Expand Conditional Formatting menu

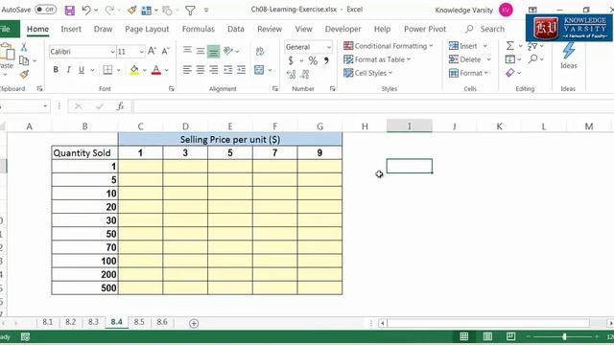pyautogui.click(x=389, y=46)
